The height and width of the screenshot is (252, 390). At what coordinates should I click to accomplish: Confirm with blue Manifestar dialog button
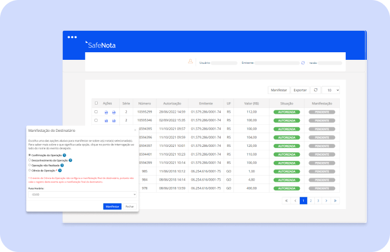coord(112,206)
